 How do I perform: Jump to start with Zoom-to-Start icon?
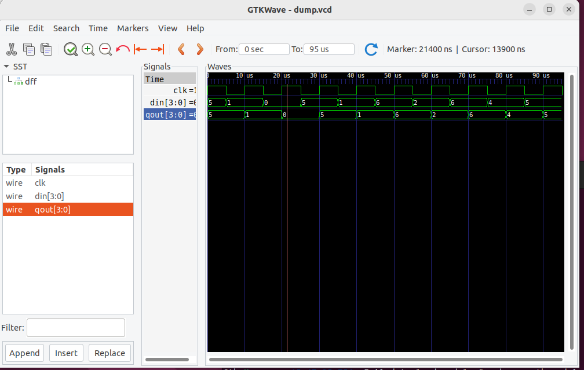[x=140, y=49]
